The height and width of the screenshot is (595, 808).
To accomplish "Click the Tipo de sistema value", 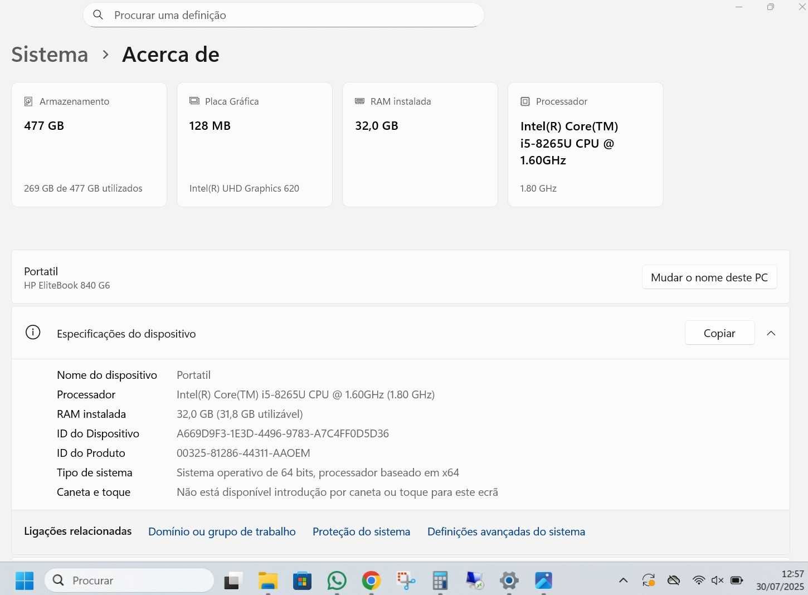I will point(318,472).
